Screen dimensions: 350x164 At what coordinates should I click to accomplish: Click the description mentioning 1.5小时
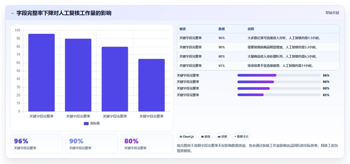(x=284, y=38)
